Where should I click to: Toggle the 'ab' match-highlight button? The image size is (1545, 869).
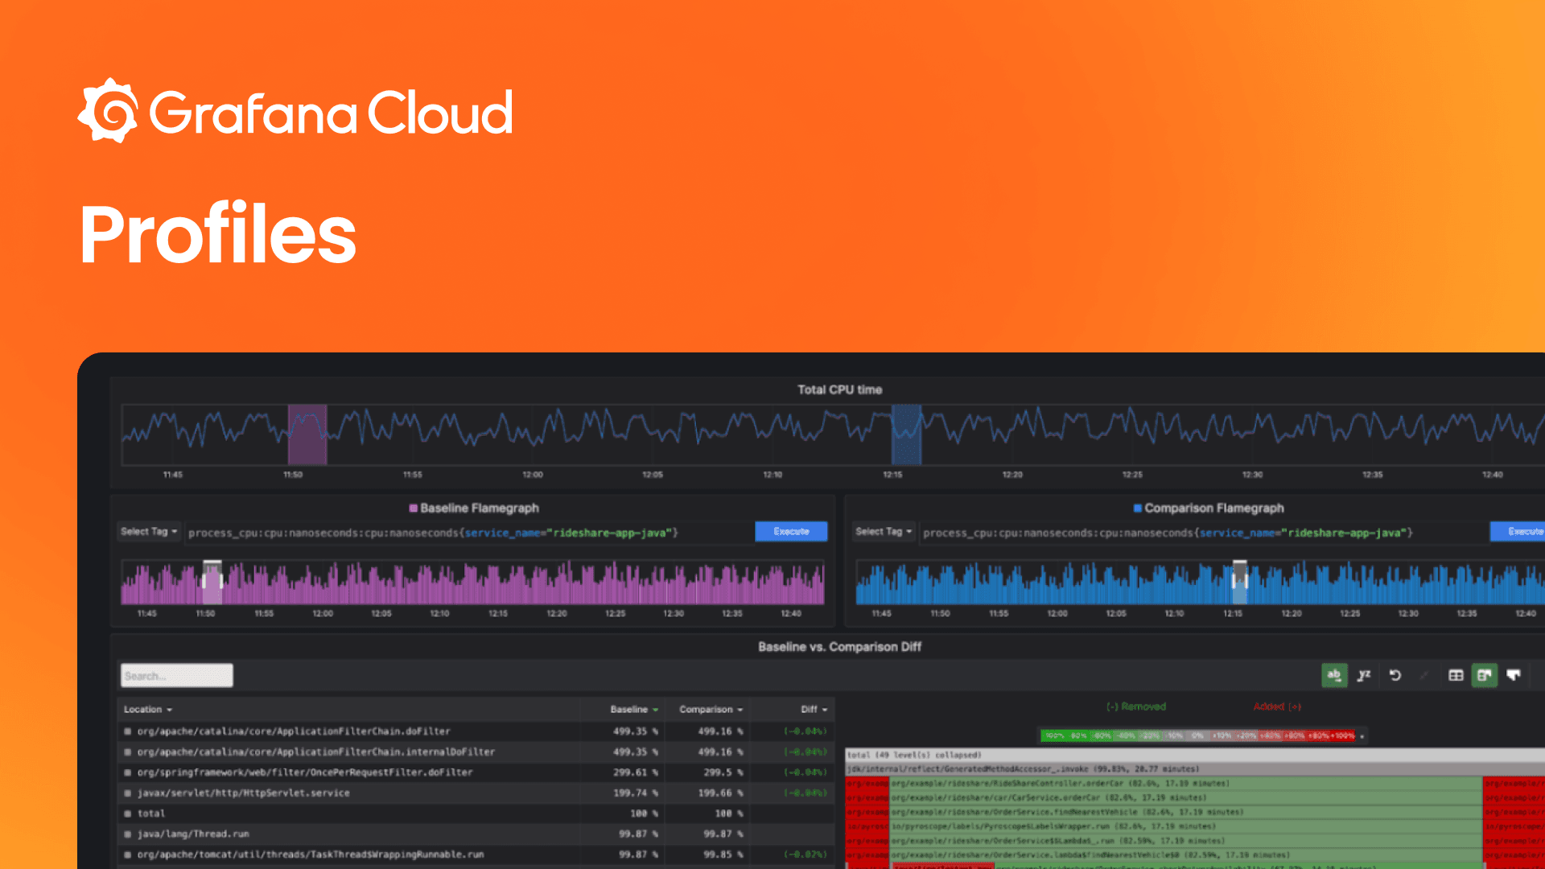[1334, 675]
